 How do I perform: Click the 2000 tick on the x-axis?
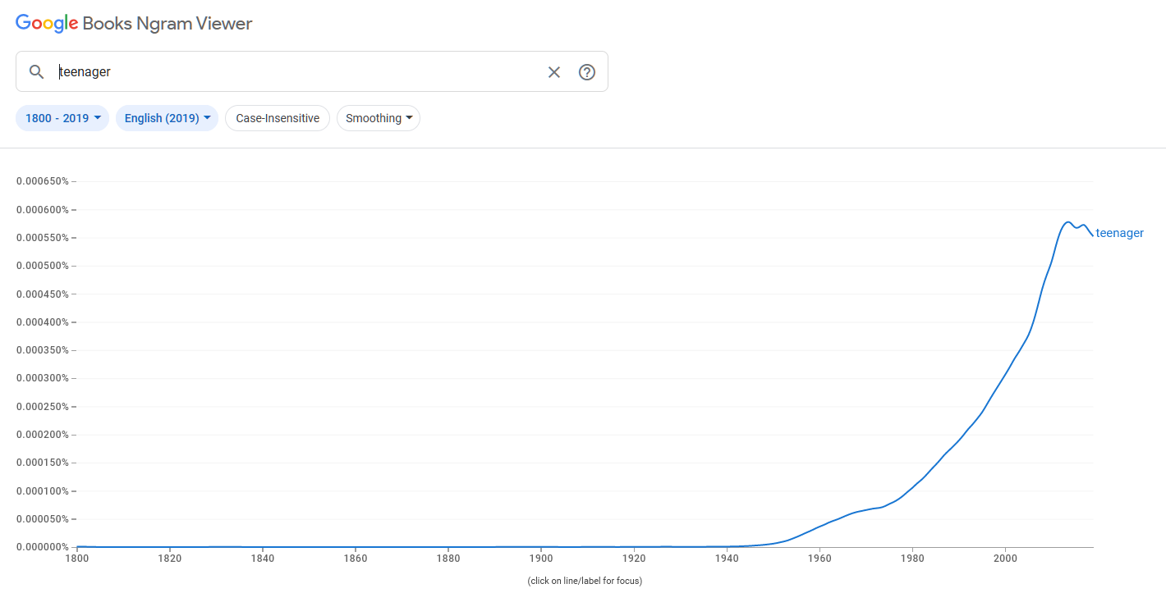[1005, 559]
